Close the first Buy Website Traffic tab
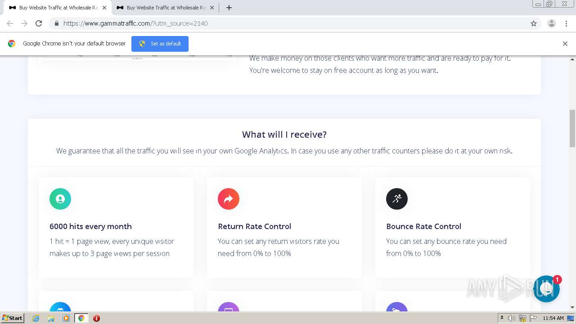The height and width of the screenshot is (324, 576). [104, 8]
